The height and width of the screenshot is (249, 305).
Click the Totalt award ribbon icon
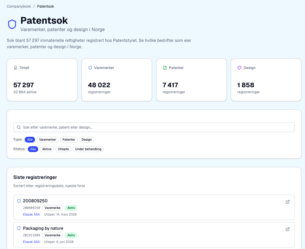(x=16, y=68)
